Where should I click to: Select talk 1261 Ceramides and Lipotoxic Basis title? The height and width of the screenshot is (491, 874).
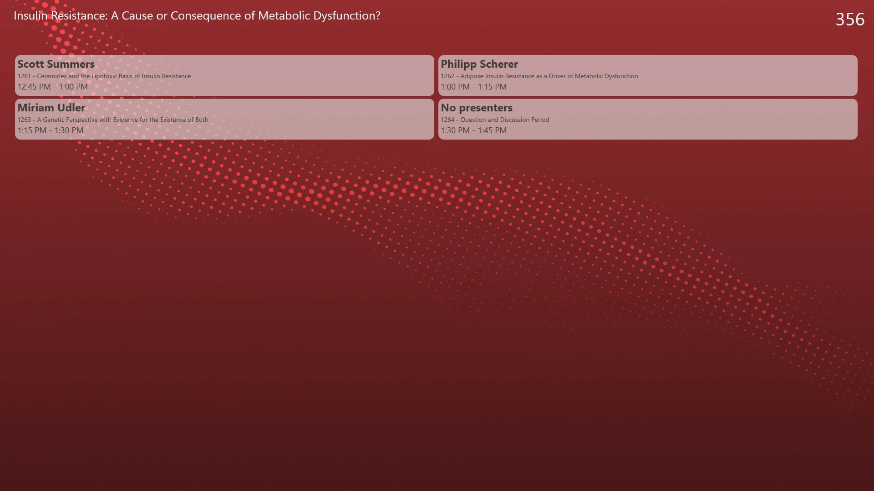[104, 76]
